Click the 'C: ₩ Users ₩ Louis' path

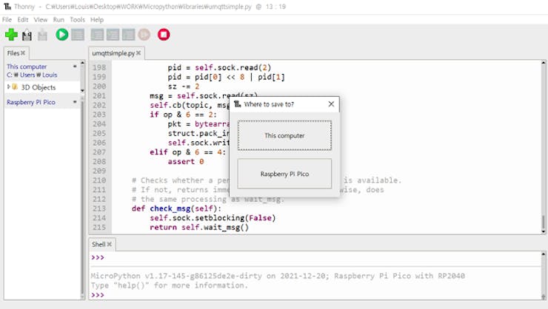click(32, 75)
